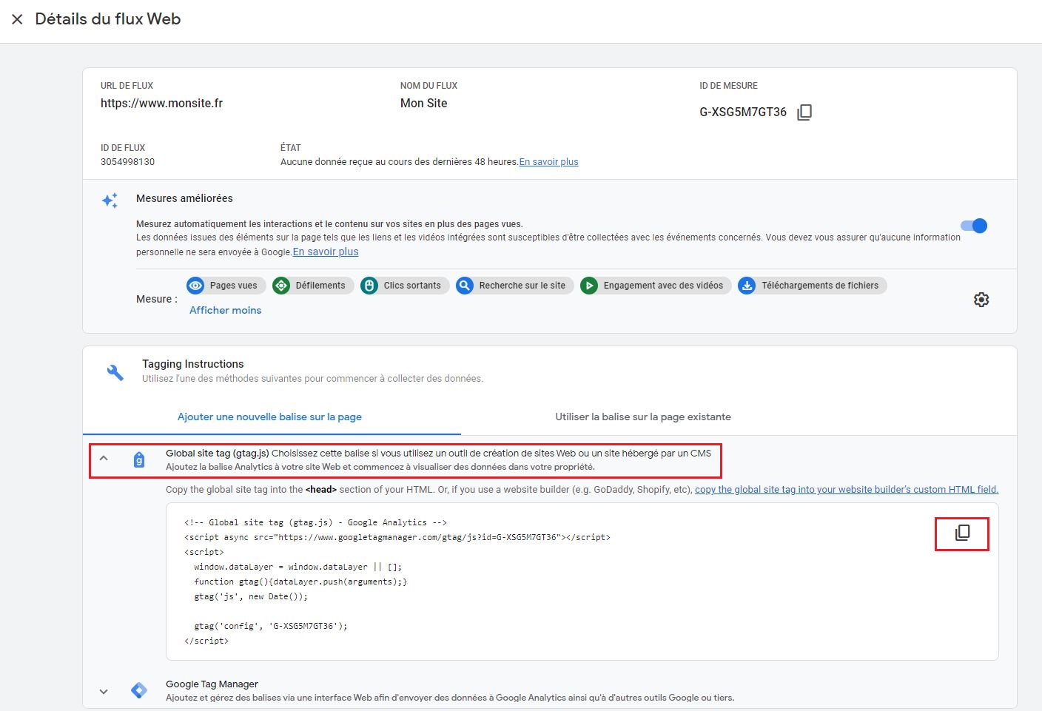
Task: Switch to Utiliser la balise existante tab
Action: [642, 417]
